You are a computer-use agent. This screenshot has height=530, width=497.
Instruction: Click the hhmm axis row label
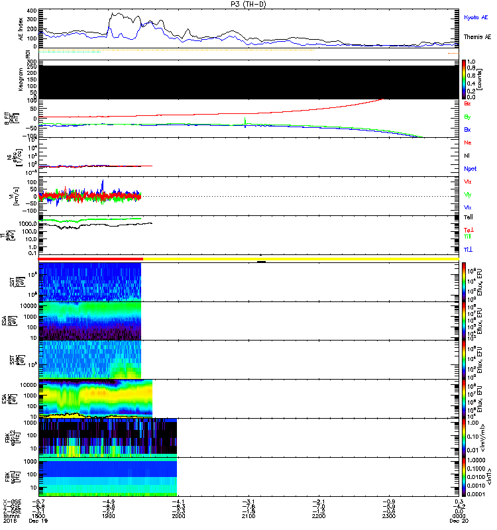(x=11, y=516)
